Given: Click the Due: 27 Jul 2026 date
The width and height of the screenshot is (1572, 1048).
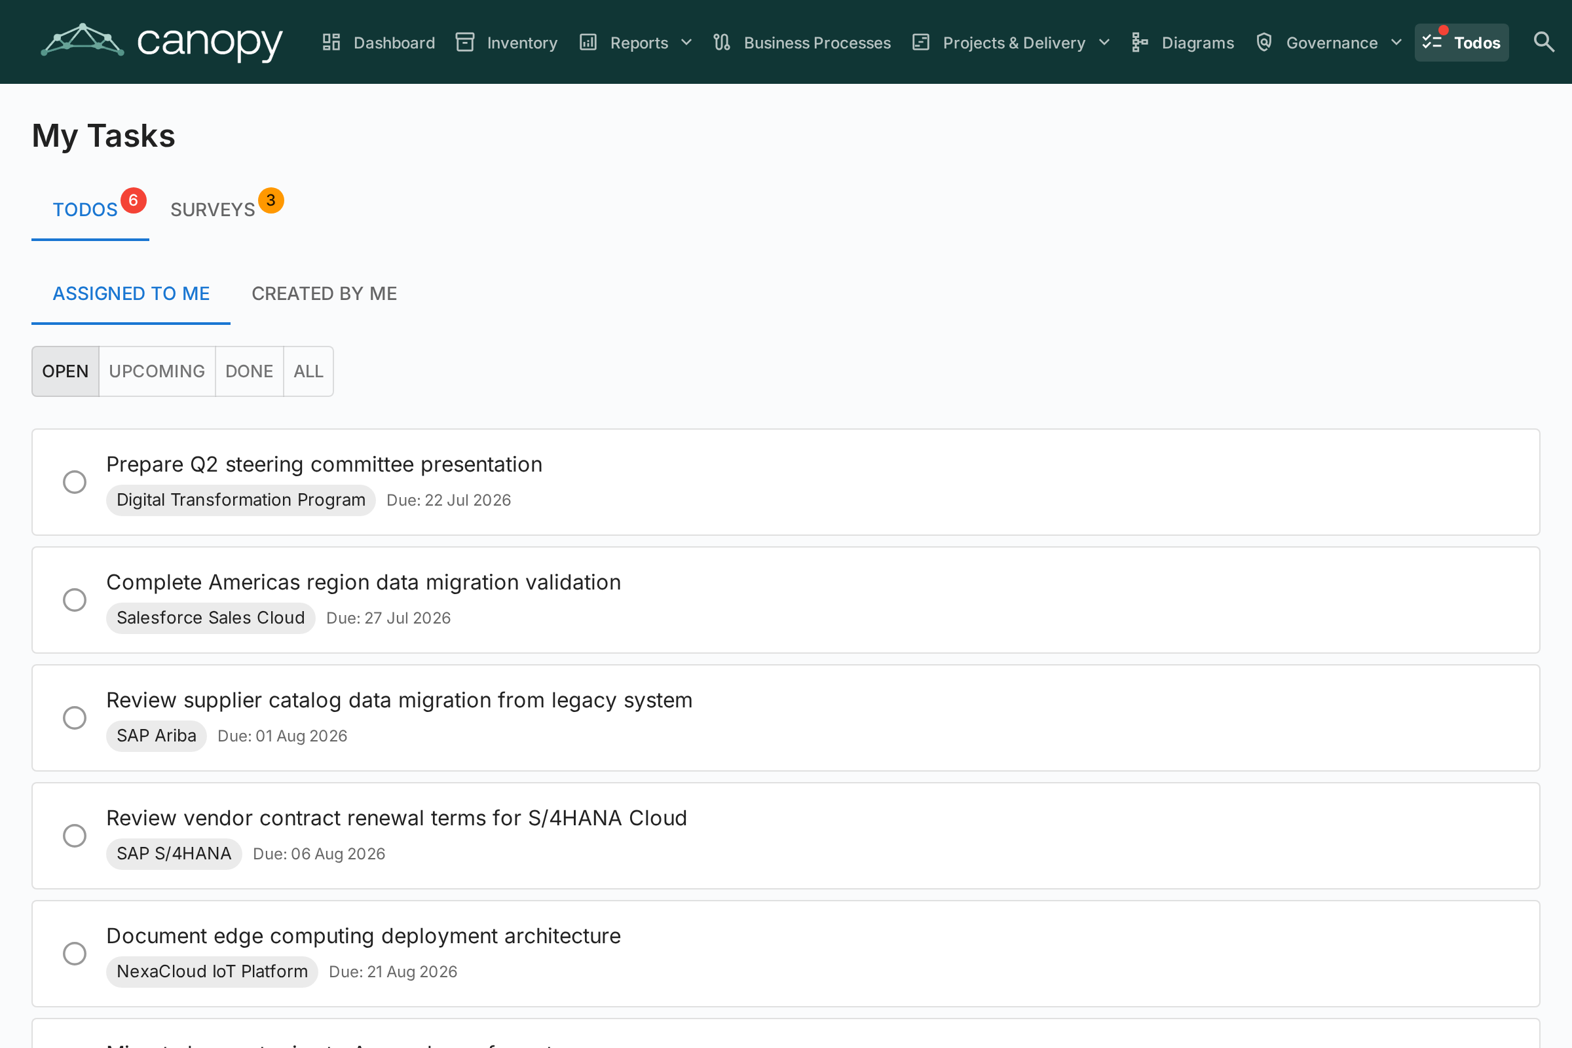Looking at the screenshot, I should (x=388, y=618).
